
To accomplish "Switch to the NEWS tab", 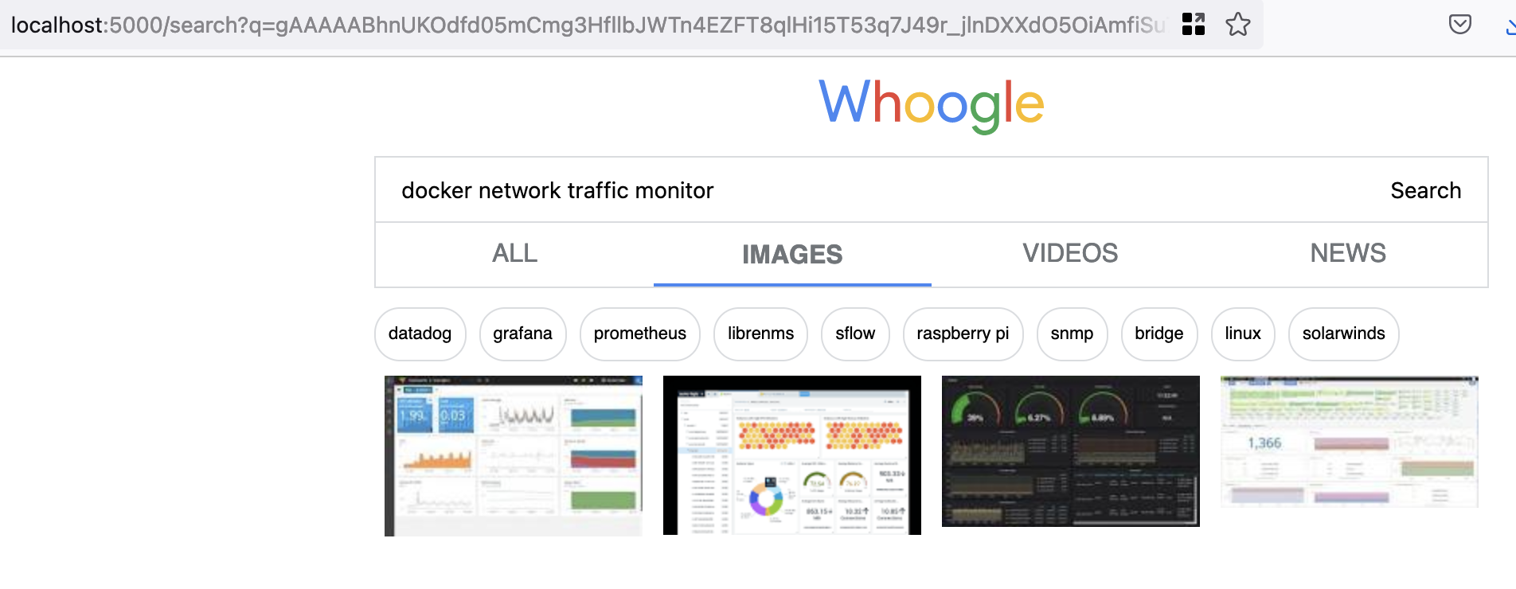I will [x=1348, y=253].
